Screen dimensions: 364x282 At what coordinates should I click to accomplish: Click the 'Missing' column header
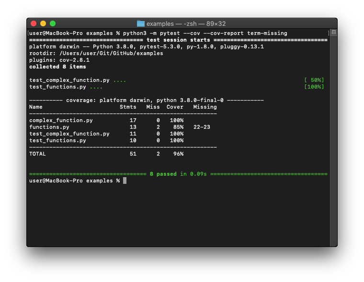pyautogui.click(x=205, y=107)
